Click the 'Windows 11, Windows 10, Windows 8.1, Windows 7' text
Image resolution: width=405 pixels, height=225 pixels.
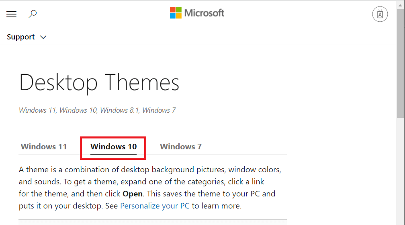97,110
